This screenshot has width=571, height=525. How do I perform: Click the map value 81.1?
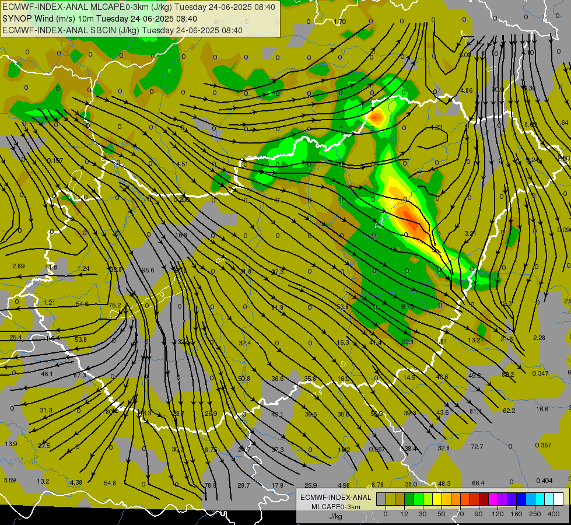pyautogui.click(x=475, y=411)
